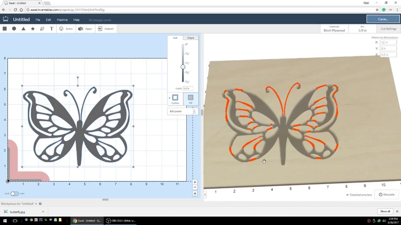
Task: Zoom in on the design canvas
Action: 195,182
